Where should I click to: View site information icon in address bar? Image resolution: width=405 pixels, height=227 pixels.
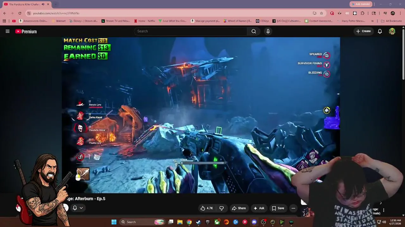pos(29,13)
